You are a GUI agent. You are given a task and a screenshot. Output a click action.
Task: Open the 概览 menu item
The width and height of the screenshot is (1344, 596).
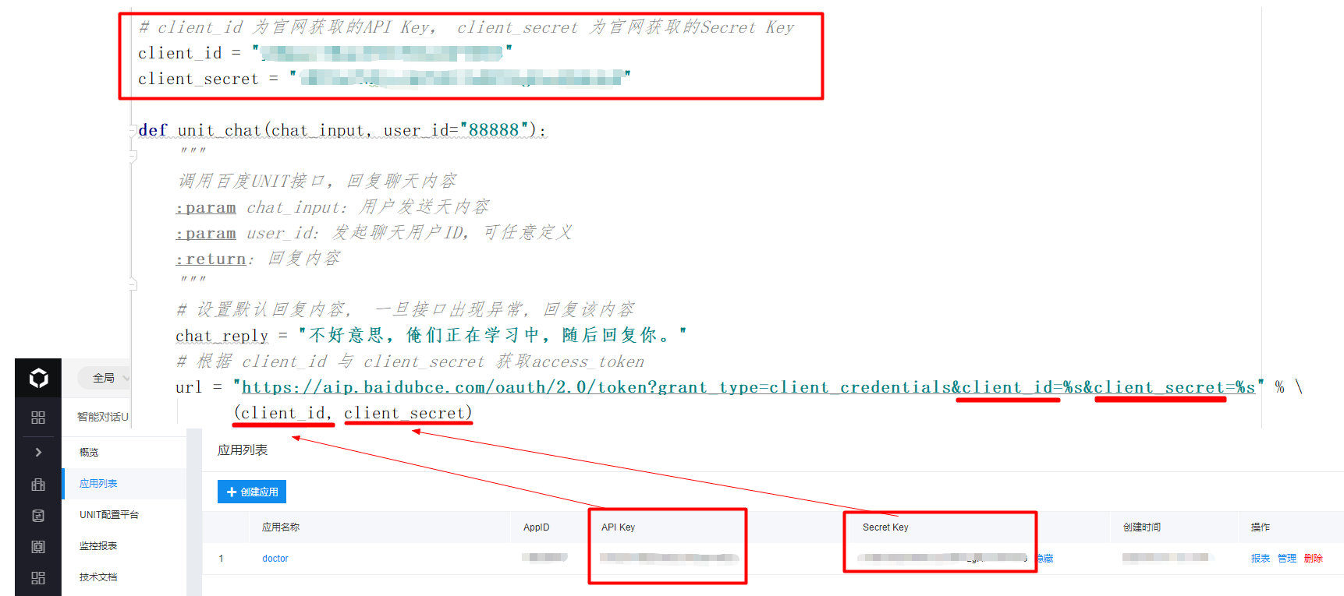(89, 452)
